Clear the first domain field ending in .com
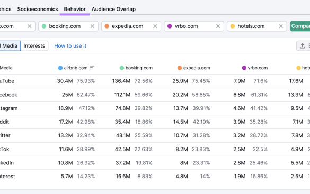 (x=30, y=26)
